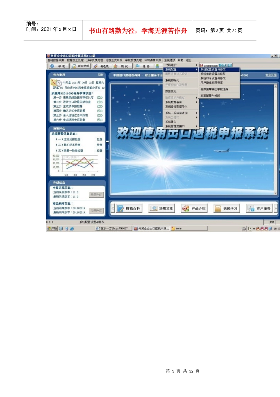280x397 pixels.
Task: Open 退税正式申报 menu
Action: click(114, 60)
